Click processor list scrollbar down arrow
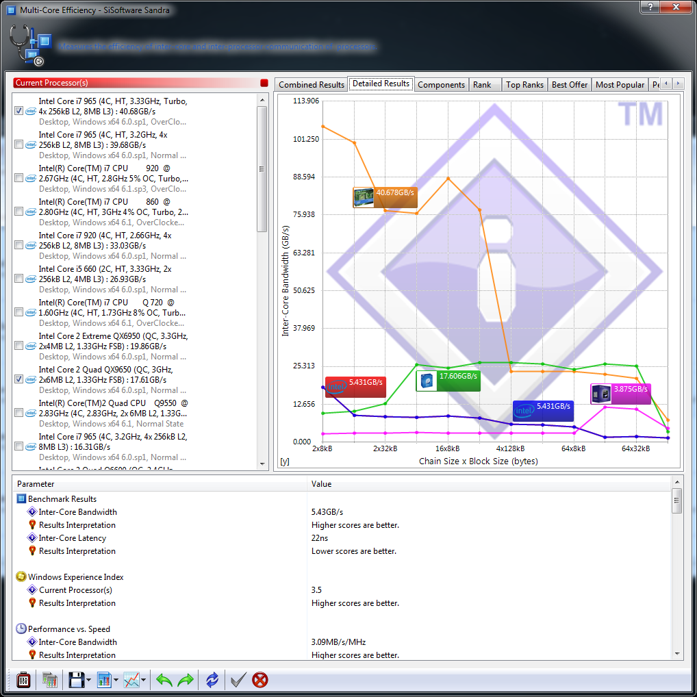Image resolution: width=697 pixels, height=697 pixels. (262, 464)
